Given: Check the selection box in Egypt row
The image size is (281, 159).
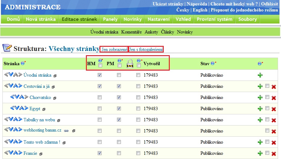Looking at the screenshot, I should point(267,108).
